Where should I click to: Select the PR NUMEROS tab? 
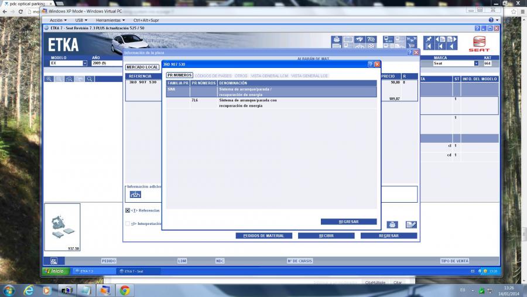180,76
